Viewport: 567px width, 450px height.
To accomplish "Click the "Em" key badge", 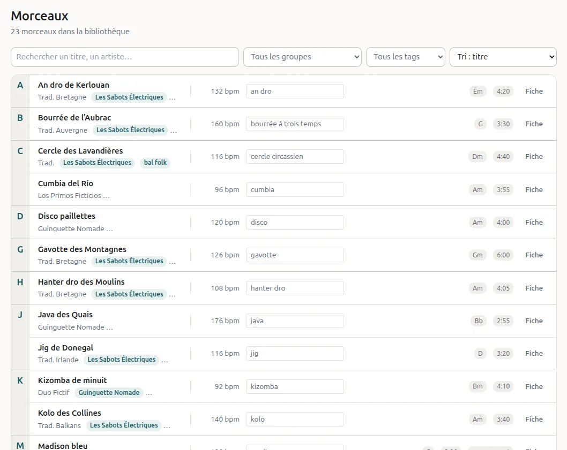I will 478,91.
